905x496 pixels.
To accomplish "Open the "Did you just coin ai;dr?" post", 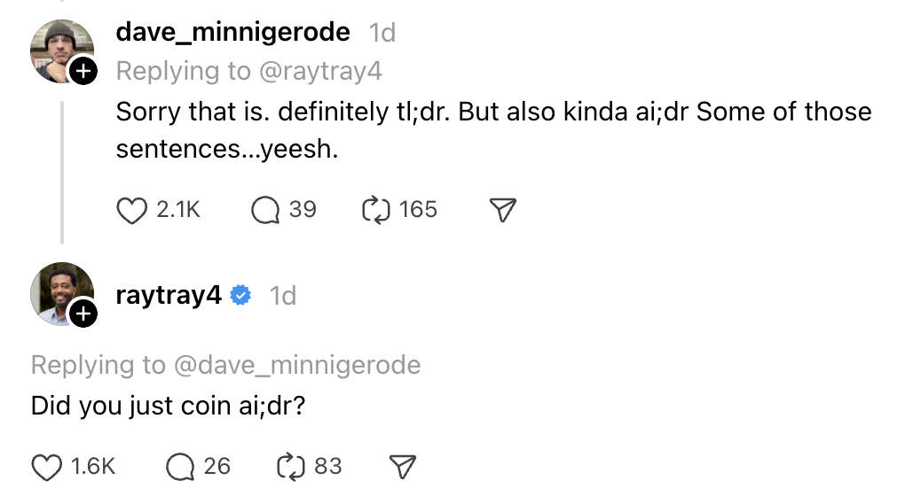I will pos(169,406).
